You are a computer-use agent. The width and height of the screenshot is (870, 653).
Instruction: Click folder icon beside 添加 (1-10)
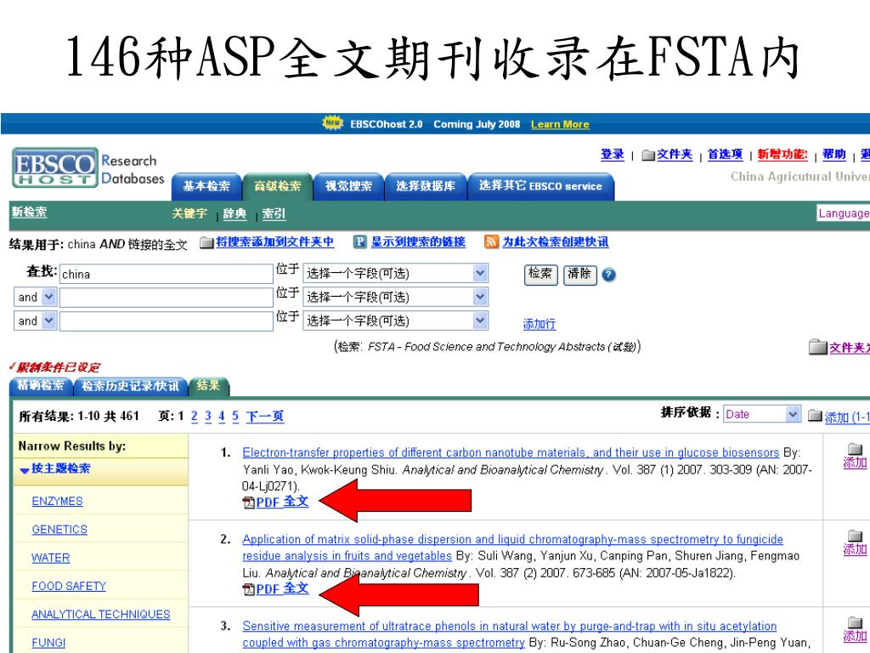(815, 415)
